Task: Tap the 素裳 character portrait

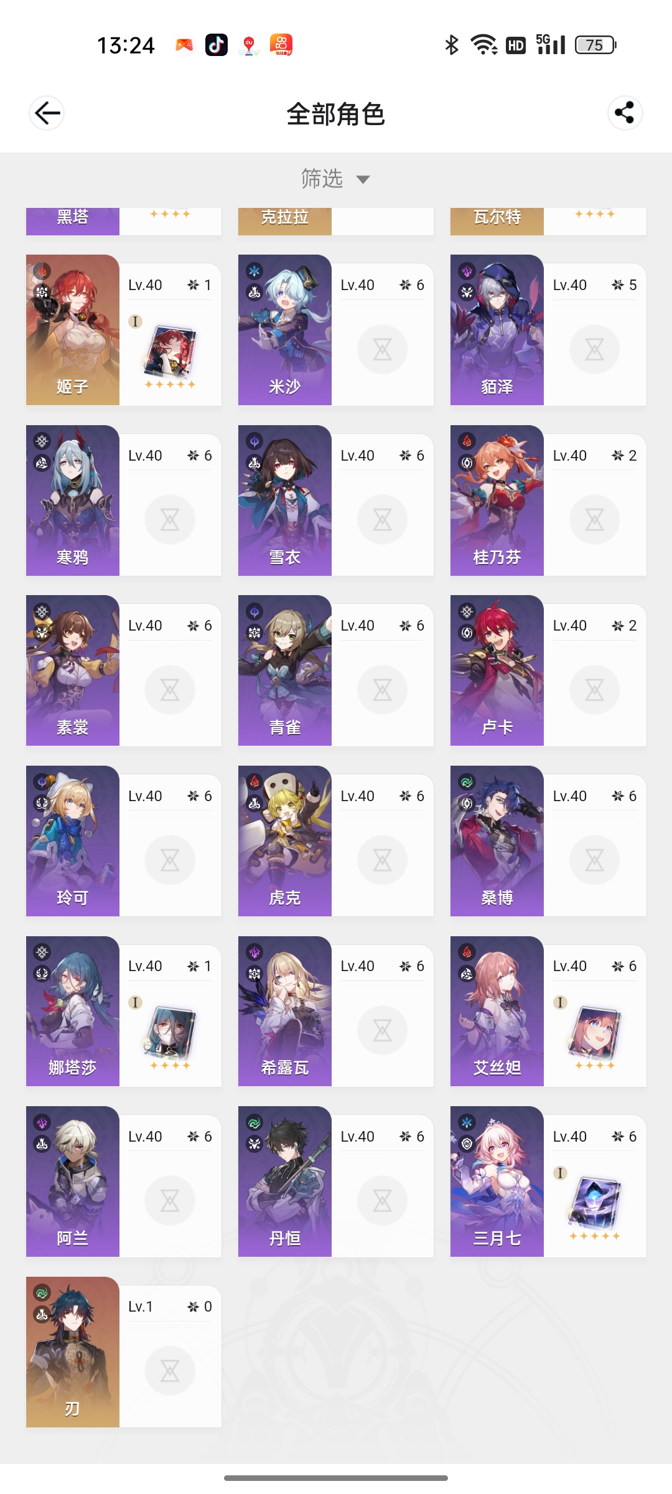Action: 72,670
